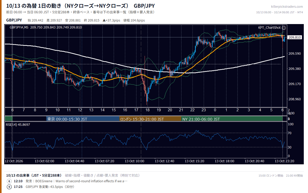The width and height of the screenshot is (308, 193).
Task: Click the time axis label '13 Oct 04:40'
Action: click(x=74, y=161)
